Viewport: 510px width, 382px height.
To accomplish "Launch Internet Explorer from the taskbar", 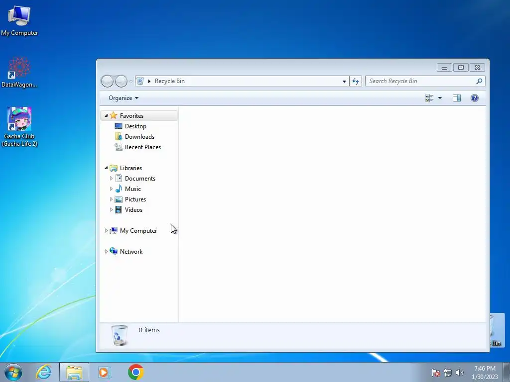I will coord(44,372).
